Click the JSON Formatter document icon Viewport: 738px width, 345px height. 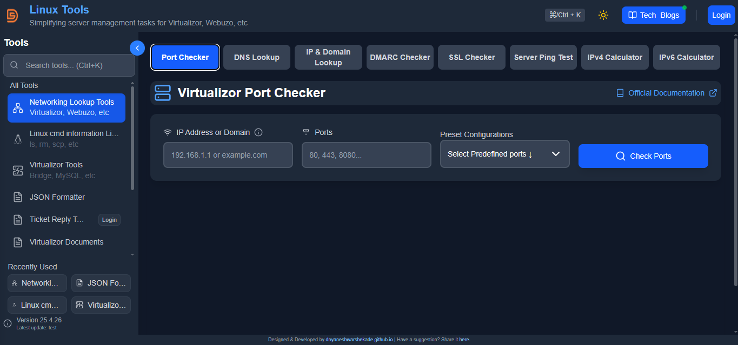(x=18, y=197)
